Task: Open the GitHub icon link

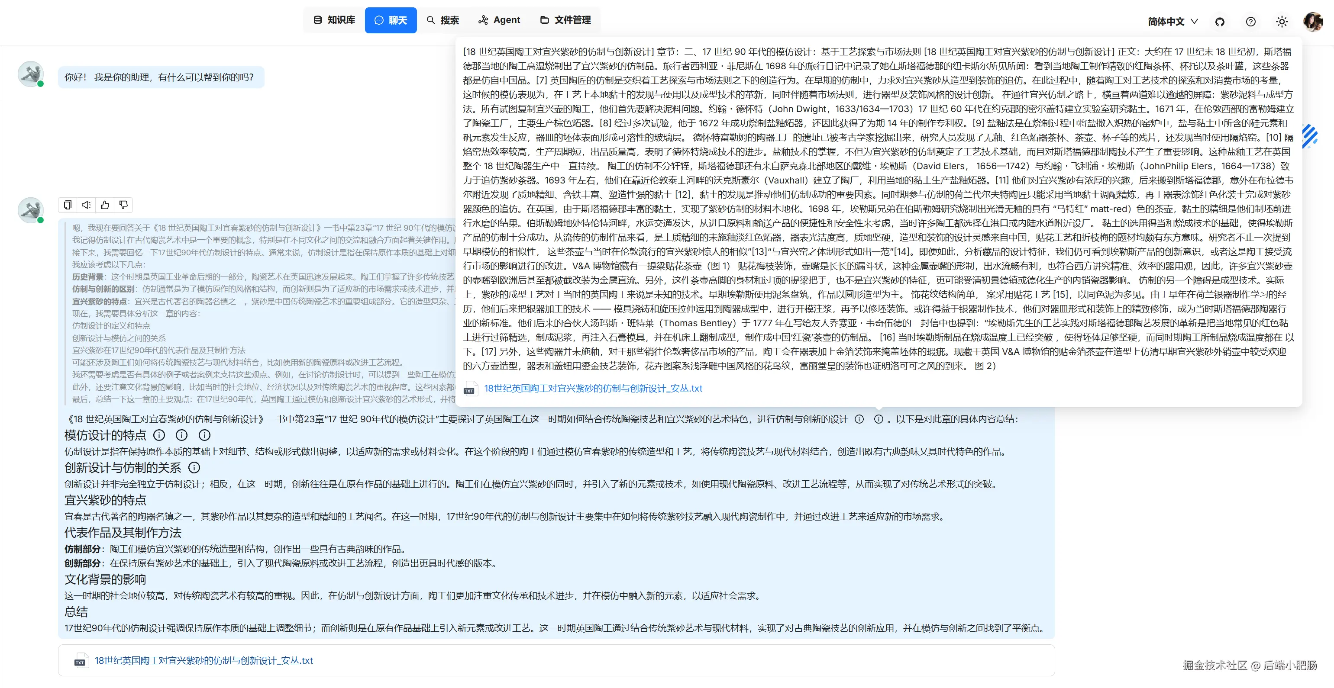Action: [x=1220, y=22]
